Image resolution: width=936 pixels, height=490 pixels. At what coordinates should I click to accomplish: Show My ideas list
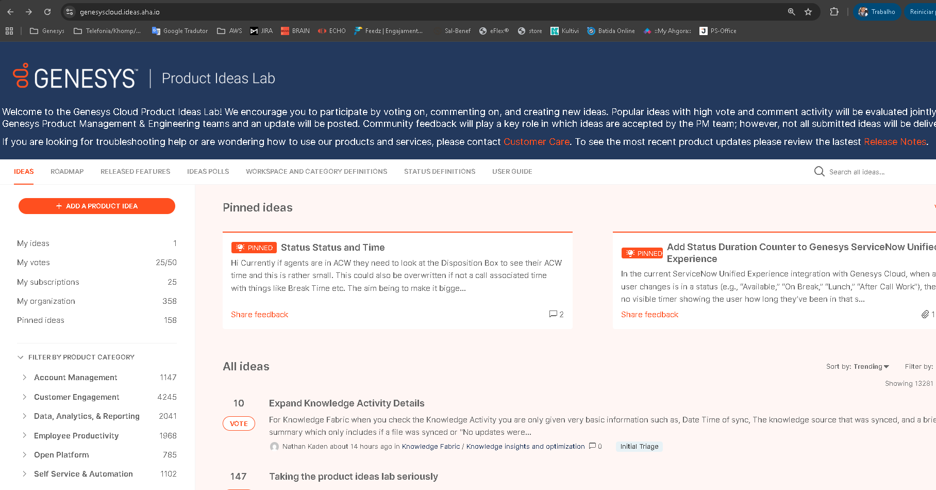tap(97, 243)
